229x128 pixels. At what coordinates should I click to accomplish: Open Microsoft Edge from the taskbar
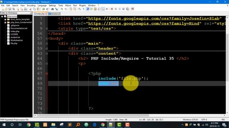point(94,125)
